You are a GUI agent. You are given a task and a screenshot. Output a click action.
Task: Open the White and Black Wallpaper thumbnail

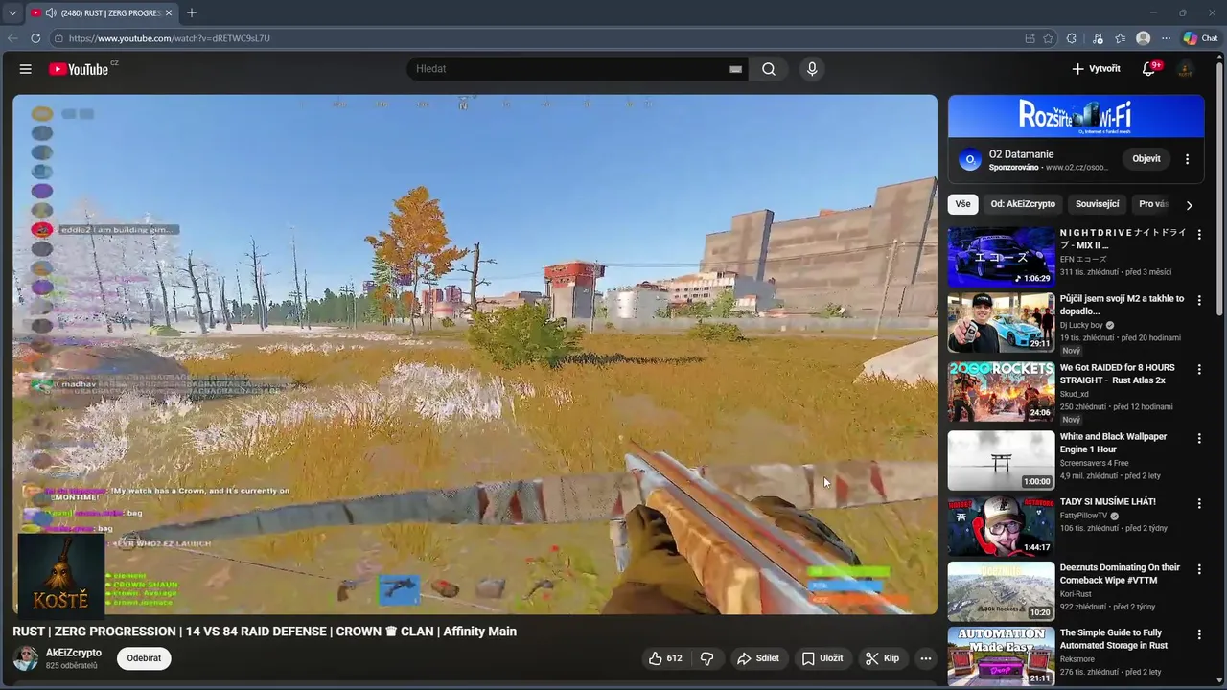coord(1001,461)
